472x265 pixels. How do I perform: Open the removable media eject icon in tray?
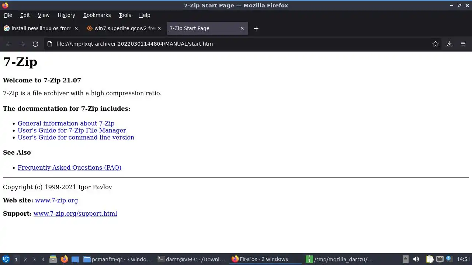coord(405,259)
